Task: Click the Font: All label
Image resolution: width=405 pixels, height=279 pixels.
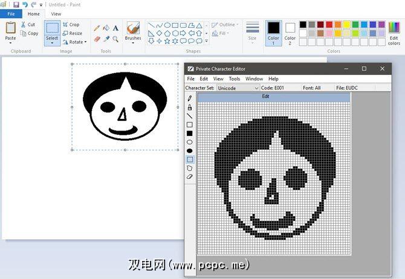Action: click(312, 88)
